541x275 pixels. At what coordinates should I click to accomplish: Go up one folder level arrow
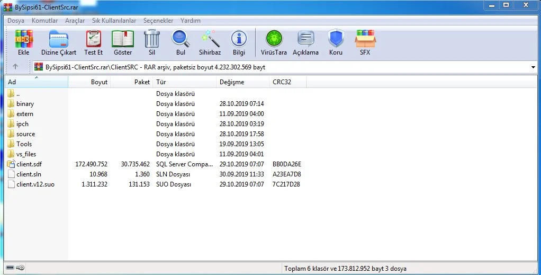(15, 67)
